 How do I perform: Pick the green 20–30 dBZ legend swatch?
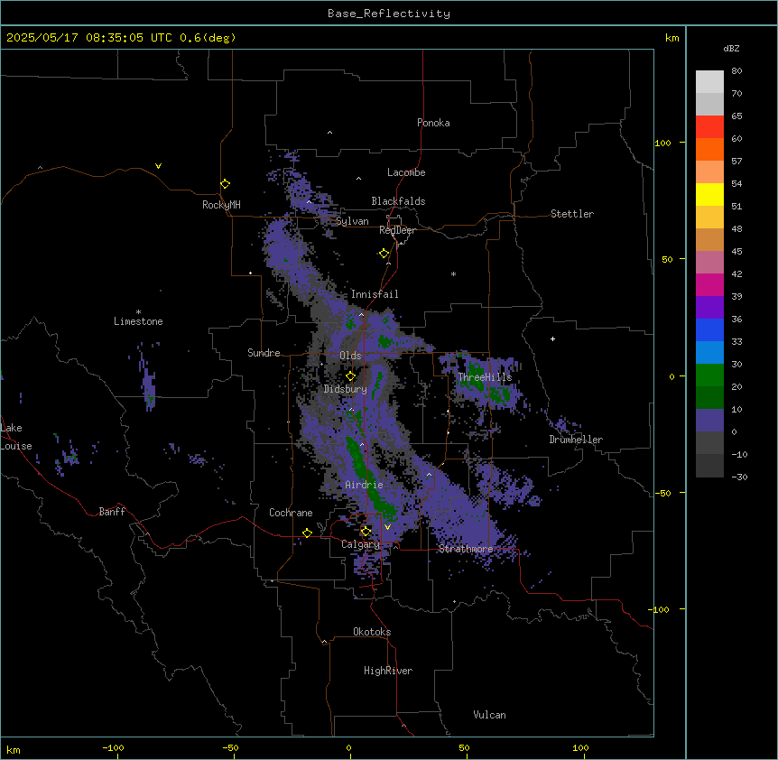click(709, 375)
